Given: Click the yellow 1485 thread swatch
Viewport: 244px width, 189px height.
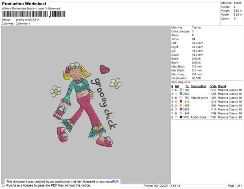Looking at the screenshot, I should [181, 105].
